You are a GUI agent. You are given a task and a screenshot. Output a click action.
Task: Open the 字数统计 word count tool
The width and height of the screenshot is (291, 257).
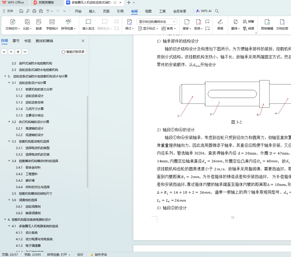point(52,25)
